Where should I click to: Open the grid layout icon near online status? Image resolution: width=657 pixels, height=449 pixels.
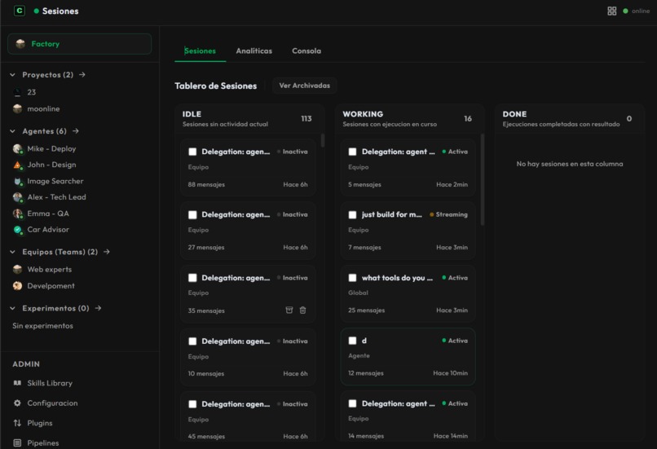611,11
